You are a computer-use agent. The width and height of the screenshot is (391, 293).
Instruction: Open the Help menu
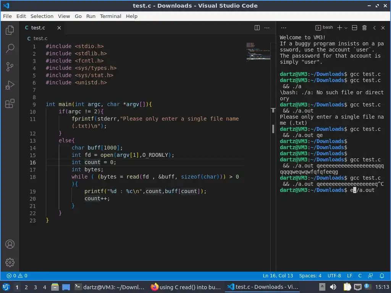point(132,16)
